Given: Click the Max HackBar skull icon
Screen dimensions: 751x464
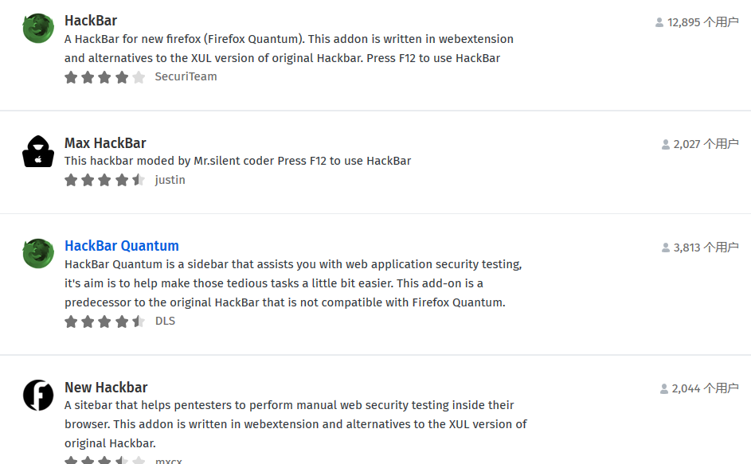Looking at the screenshot, I should tap(37, 150).
